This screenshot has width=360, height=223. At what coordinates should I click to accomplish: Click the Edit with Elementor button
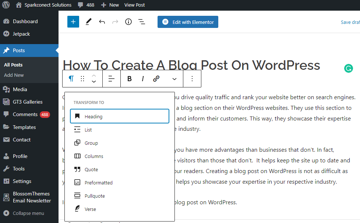(188, 22)
